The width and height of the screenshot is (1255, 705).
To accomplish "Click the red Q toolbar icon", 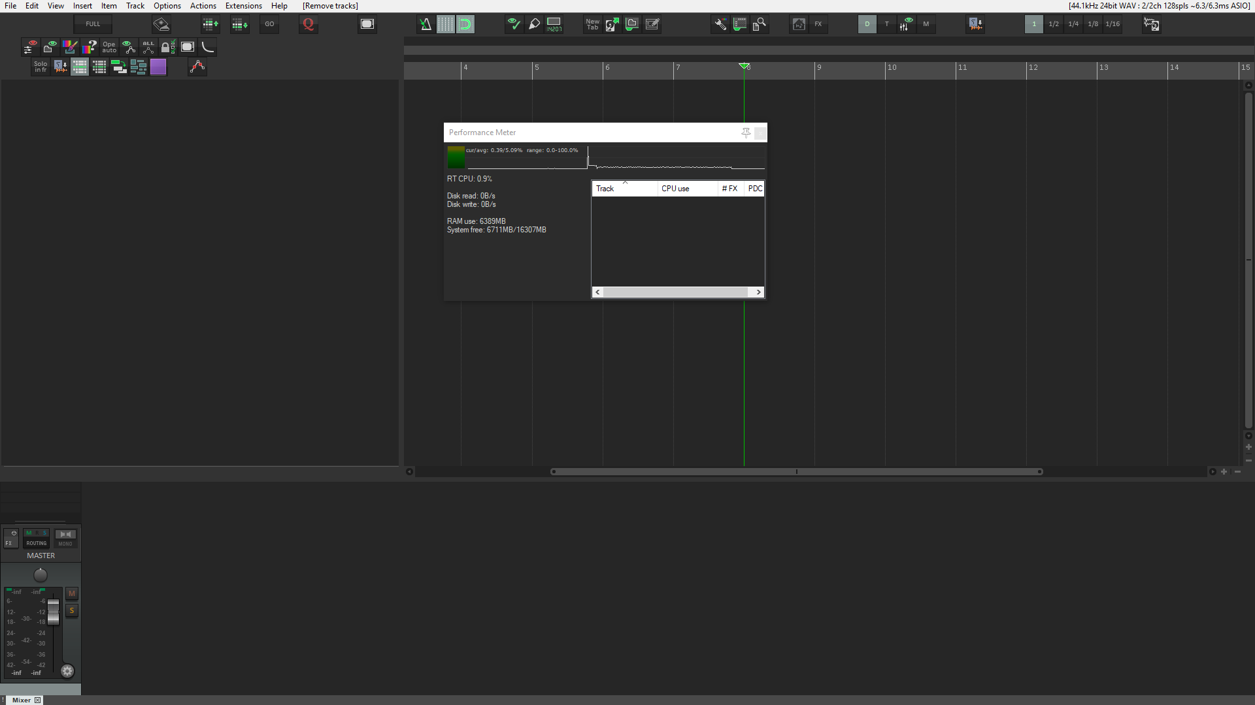I will [x=309, y=25].
